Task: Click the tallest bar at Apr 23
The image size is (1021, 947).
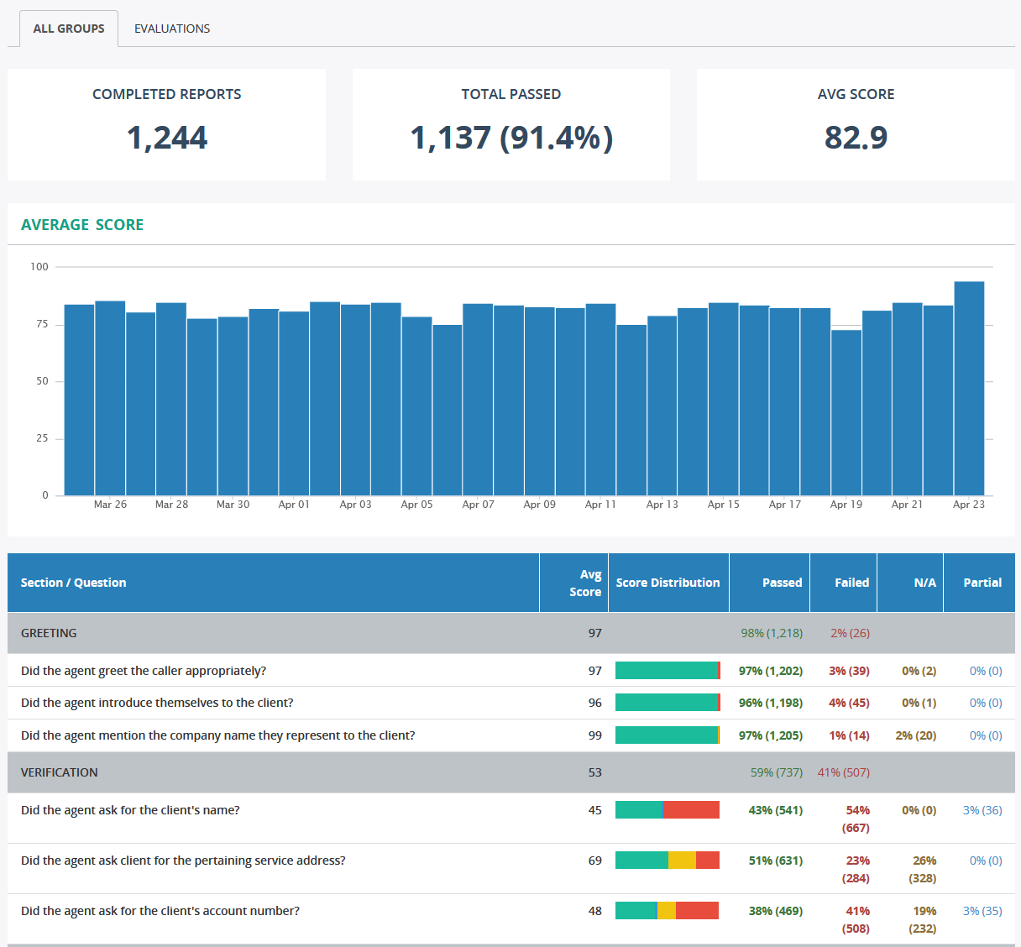Action: tap(969, 388)
